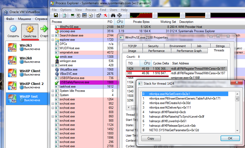Click the yellow commit history mini graph

point(169,15)
